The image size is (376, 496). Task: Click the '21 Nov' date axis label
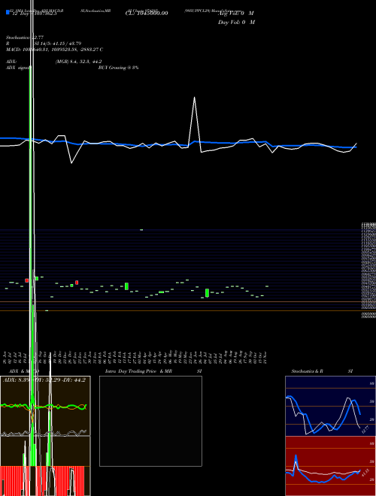[x=265, y=357]
